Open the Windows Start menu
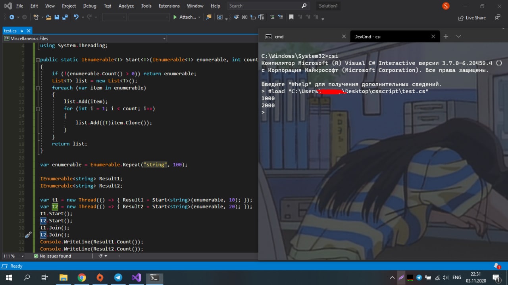This screenshot has width=508, height=285. pos(9,277)
